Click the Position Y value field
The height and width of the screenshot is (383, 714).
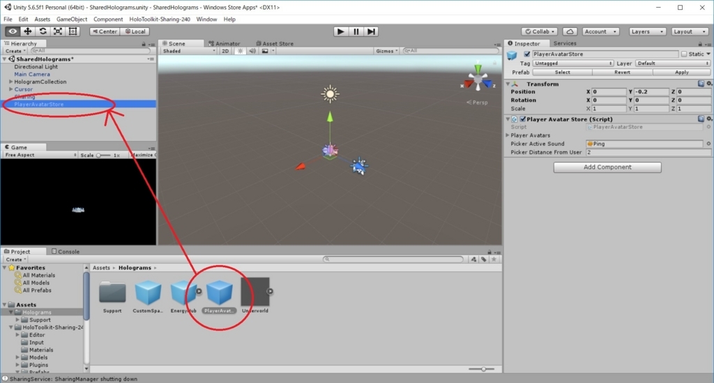(x=652, y=91)
